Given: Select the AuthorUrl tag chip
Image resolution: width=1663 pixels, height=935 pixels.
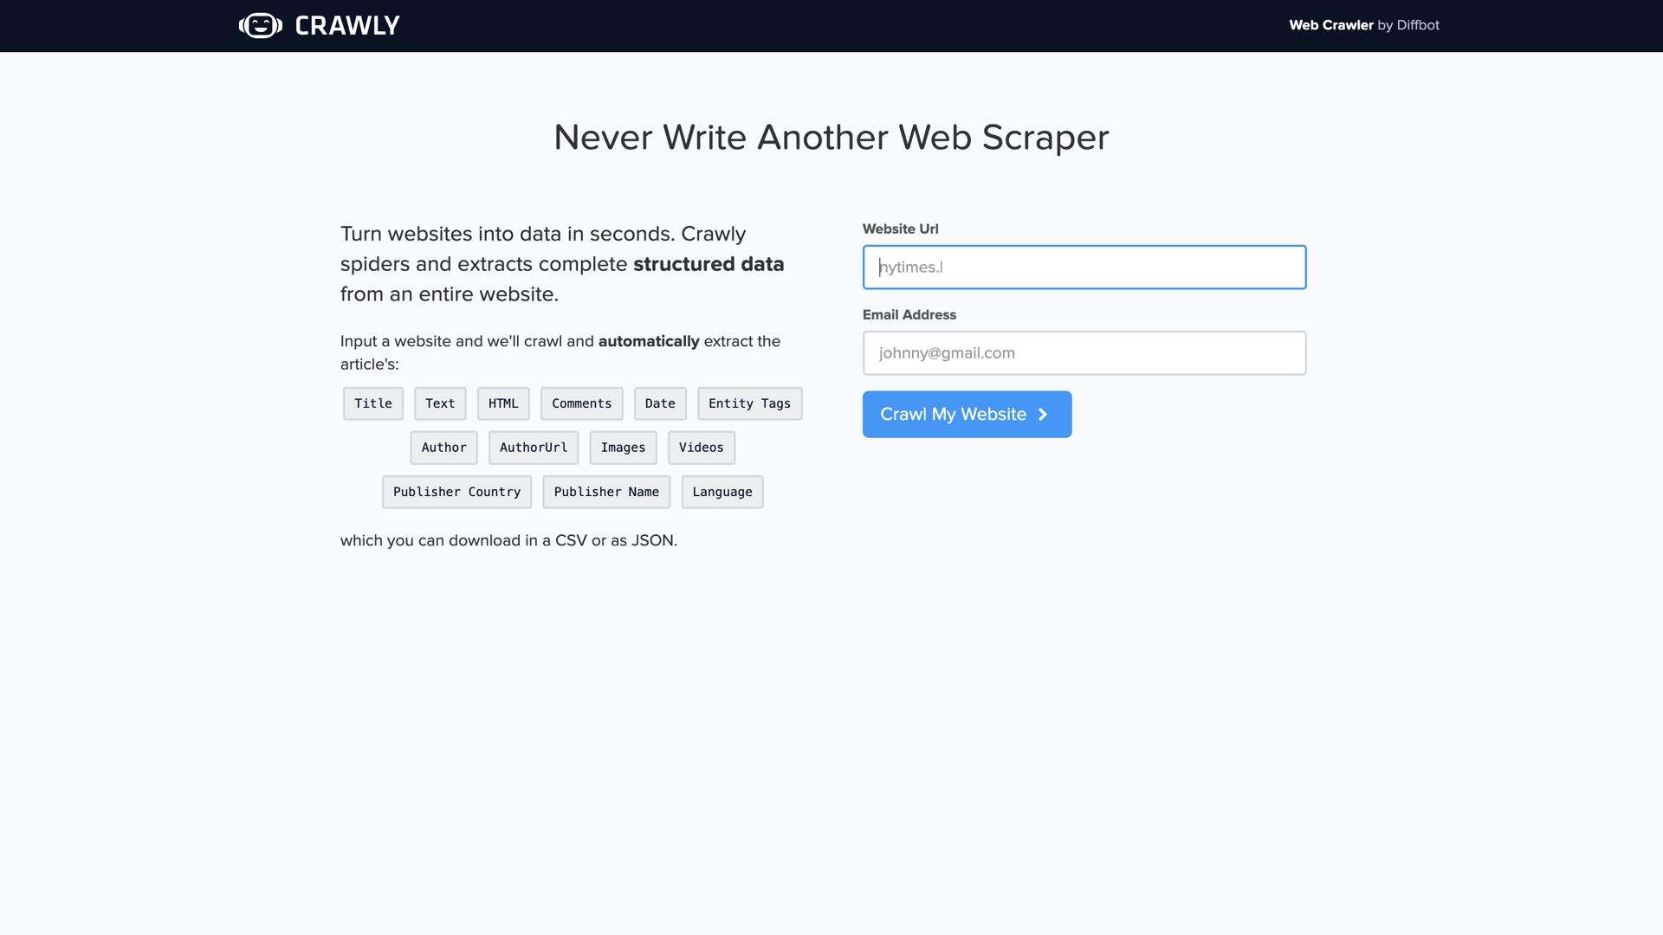Looking at the screenshot, I should pos(534,448).
